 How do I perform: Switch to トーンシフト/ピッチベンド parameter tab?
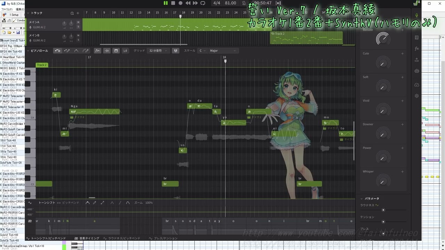click(46, 239)
